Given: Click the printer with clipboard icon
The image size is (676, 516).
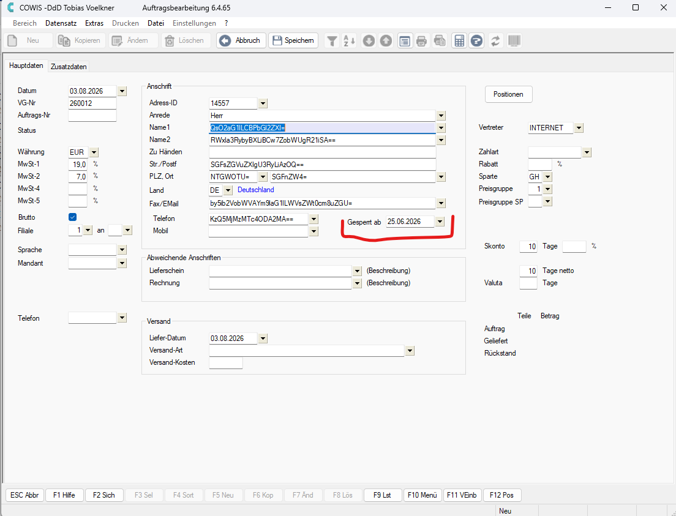Looking at the screenshot, I should point(440,40).
